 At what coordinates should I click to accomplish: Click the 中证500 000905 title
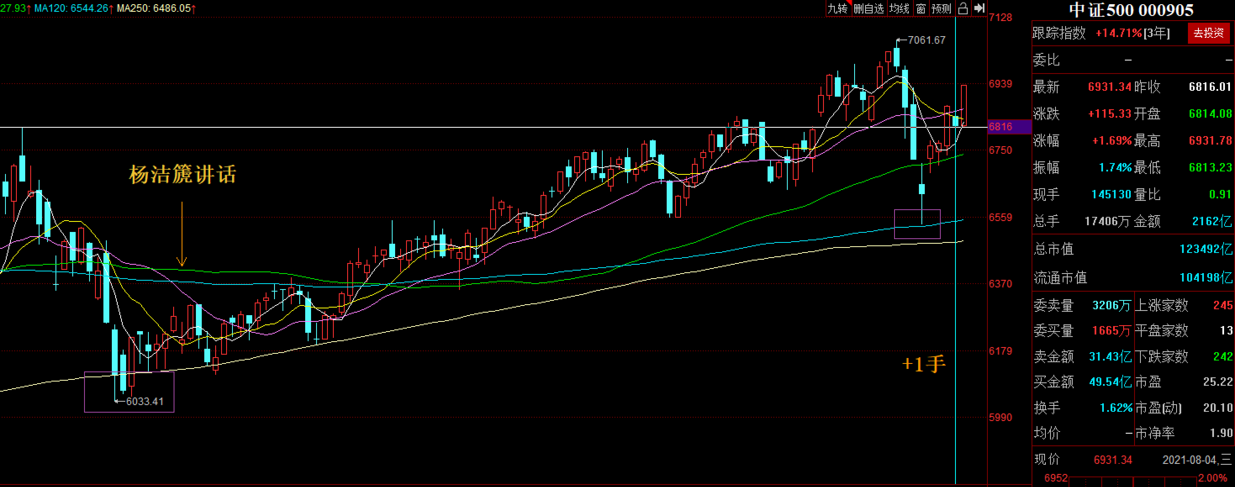tap(1131, 10)
